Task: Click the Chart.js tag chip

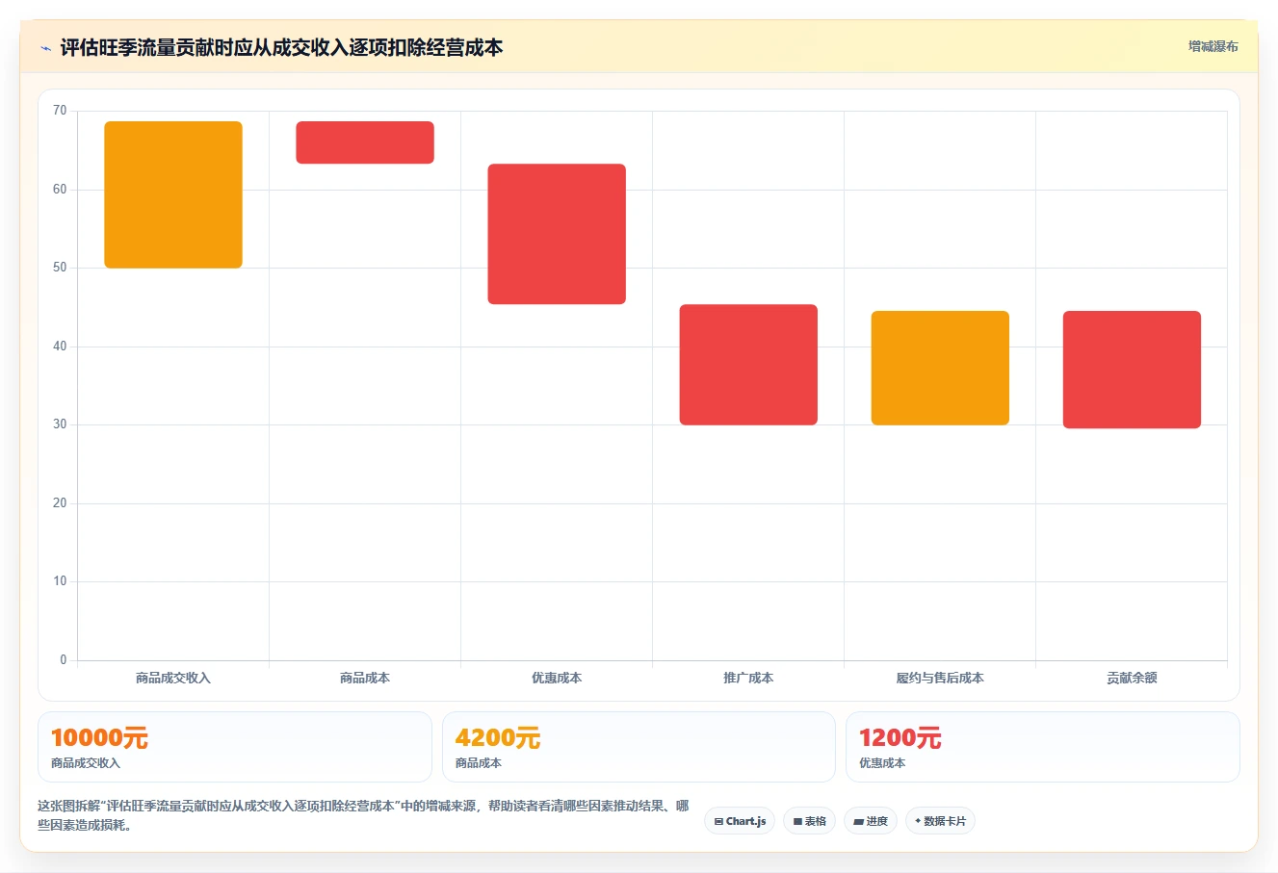Action: (x=740, y=821)
